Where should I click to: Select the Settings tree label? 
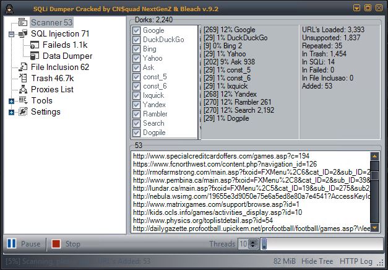46,111
